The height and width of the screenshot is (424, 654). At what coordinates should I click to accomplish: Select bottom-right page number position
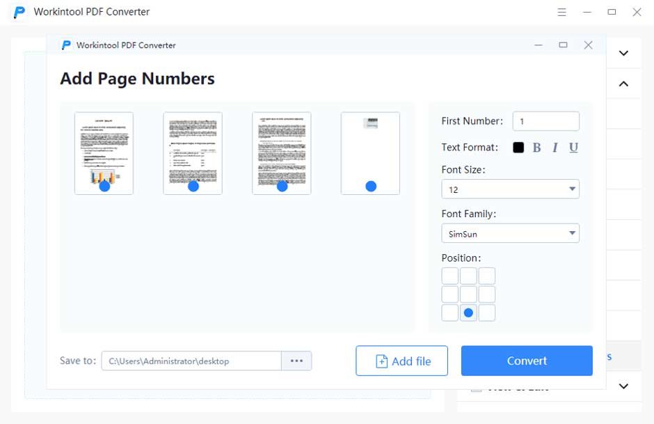point(487,313)
